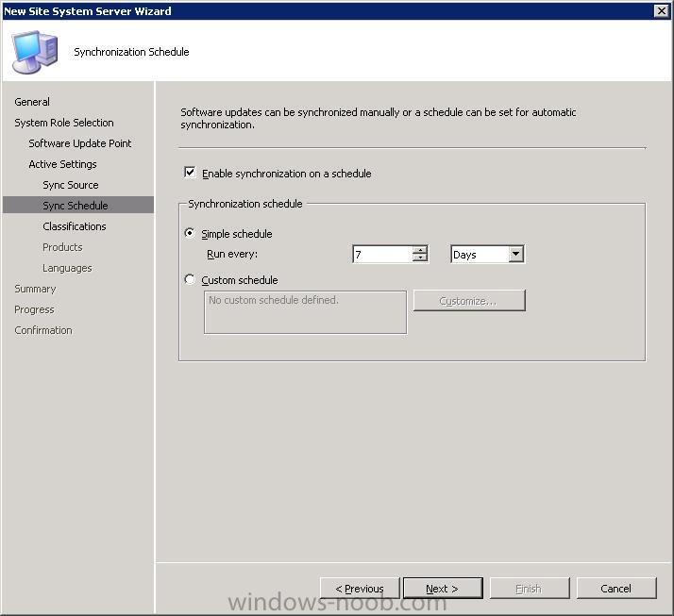Select Classifications step
Viewport: 674px width, 616px height.
[x=75, y=226]
